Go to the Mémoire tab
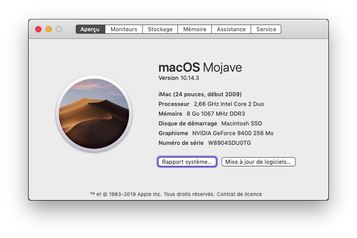 pos(195,29)
